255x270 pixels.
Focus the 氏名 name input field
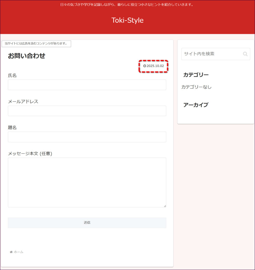87,85
